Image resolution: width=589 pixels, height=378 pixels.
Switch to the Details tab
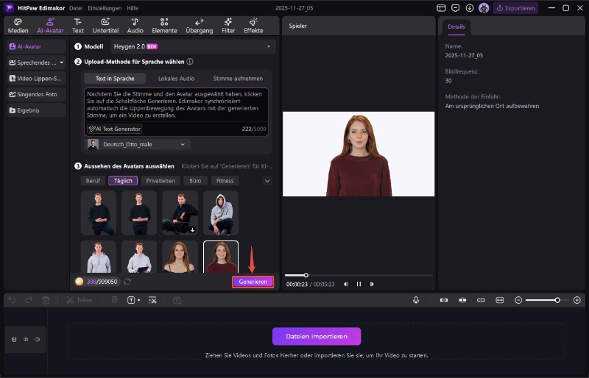pos(456,26)
